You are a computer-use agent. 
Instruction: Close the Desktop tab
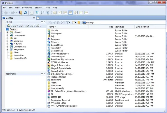tap(34, 18)
